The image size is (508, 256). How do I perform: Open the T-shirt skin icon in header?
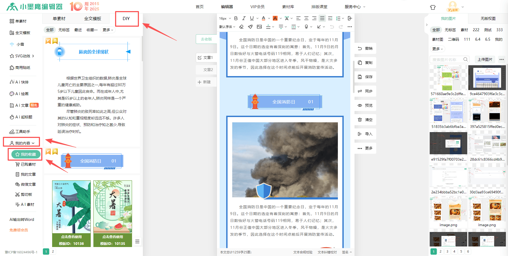433,7
